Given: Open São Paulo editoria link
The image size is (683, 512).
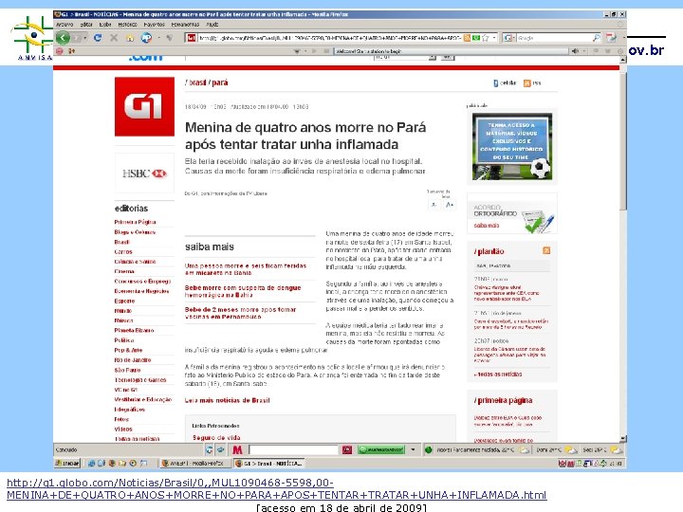Looking at the screenshot, I should pos(127,370).
